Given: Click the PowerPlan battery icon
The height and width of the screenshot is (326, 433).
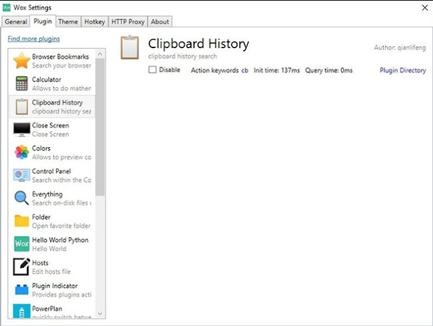Looking at the screenshot, I should point(22,311).
